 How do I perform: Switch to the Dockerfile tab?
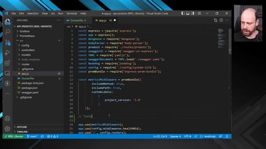coord(78,20)
